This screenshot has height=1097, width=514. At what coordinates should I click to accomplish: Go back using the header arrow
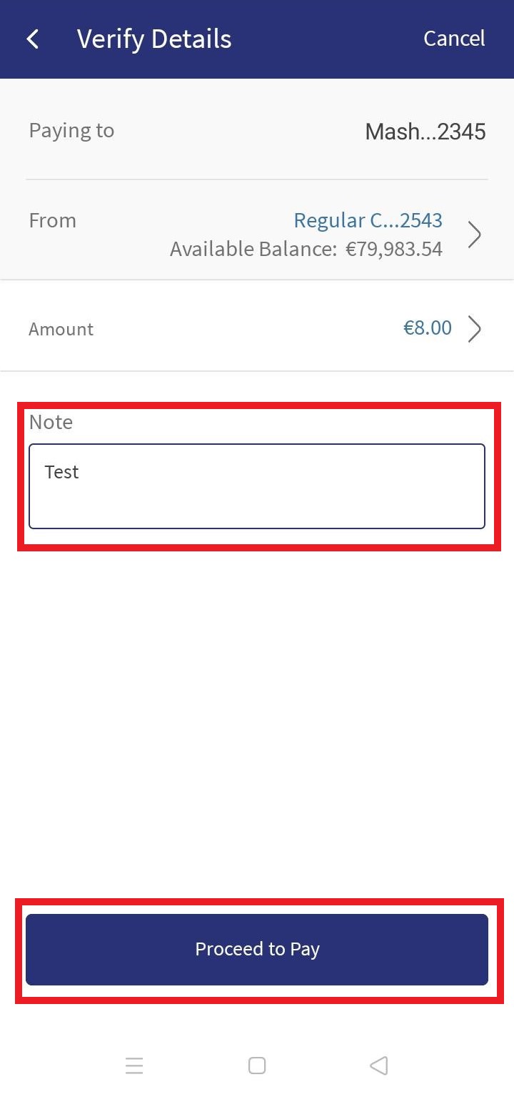pos(33,39)
